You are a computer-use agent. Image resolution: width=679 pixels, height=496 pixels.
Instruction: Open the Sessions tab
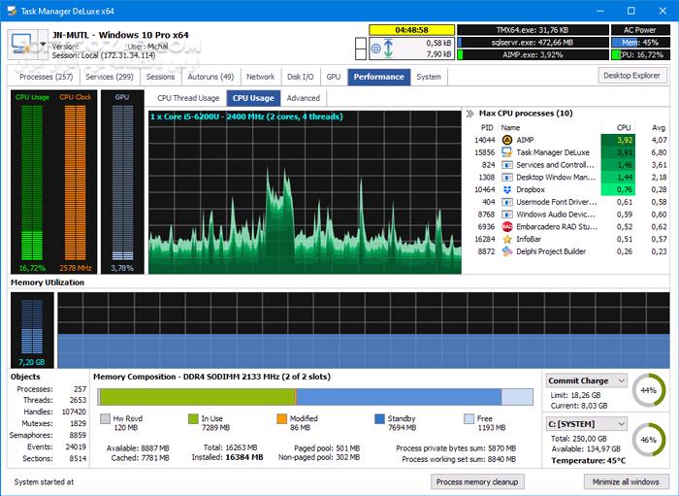(160, 77)
